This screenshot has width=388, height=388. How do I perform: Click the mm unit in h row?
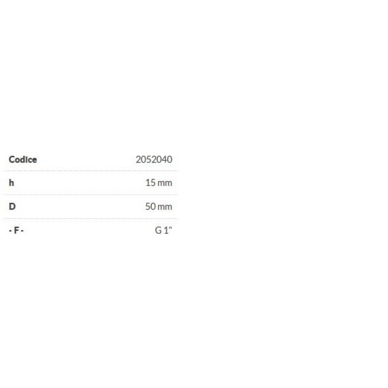pos(165,183)
